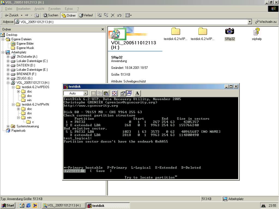Expand the address bar dropdown arrow
Screen dimensions: 279x209
250,22
